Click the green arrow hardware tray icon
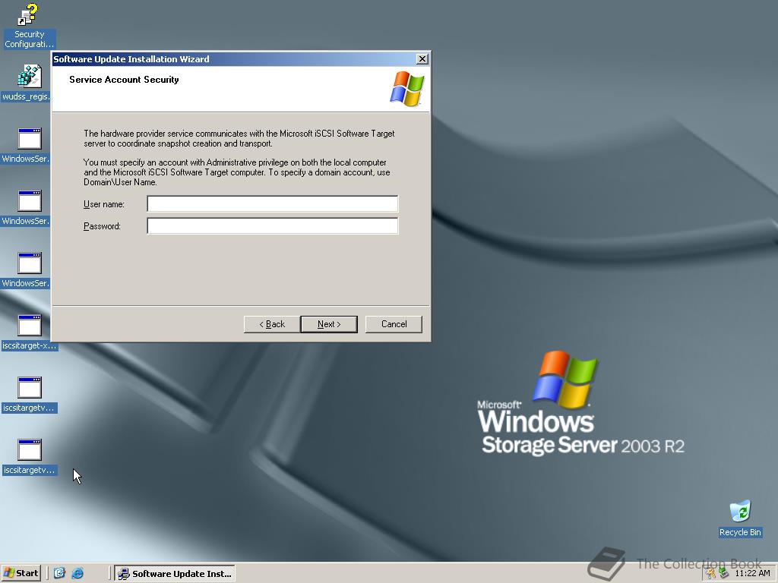 pyautogui.click(x=723, y=574)
